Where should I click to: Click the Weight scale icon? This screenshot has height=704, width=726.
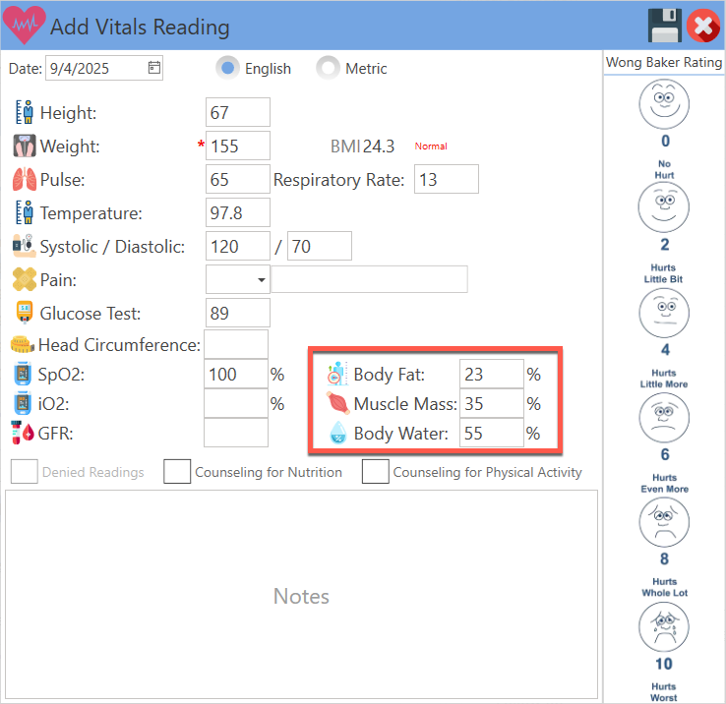click(x=24, y=146)
